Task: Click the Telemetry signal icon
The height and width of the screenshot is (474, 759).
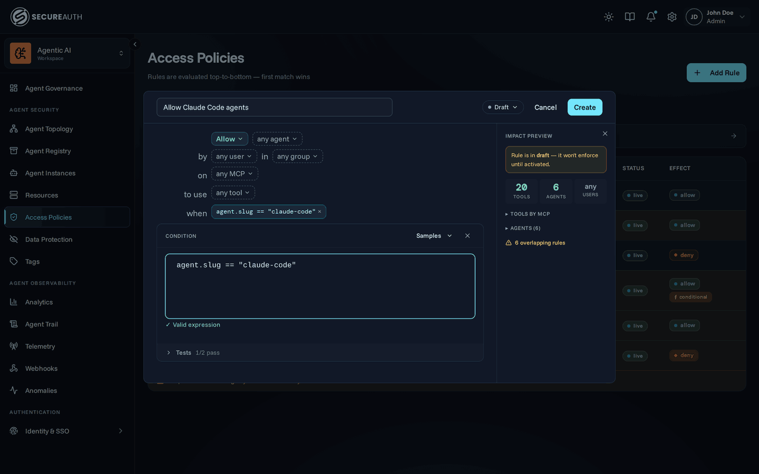Action: coord(14,346)
